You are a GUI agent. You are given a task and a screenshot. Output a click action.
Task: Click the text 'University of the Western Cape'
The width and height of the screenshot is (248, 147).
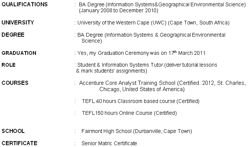click(113, 23)
